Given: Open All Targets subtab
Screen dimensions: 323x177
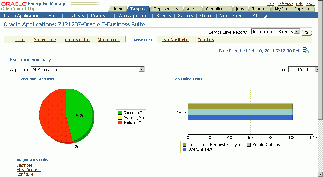Looking at the screenshot, I should (x=262, y=16).
